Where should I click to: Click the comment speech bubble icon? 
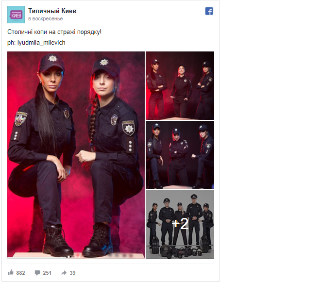coord(37,273)
